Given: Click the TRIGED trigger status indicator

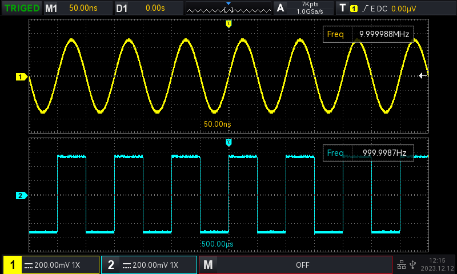Looking at the screenshot, I should click(21, 9).
